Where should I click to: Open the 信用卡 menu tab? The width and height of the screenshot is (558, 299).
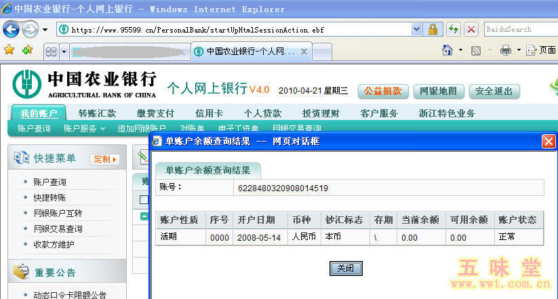(209, 113)
